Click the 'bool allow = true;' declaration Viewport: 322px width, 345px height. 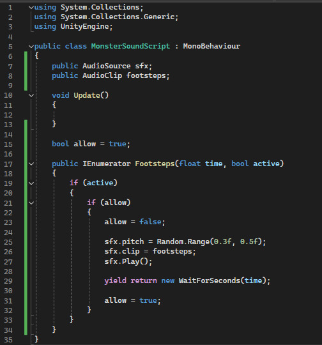click(x=91, y=144)
